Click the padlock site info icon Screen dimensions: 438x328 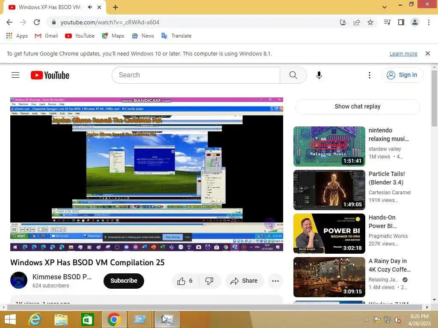click(54, 22)
